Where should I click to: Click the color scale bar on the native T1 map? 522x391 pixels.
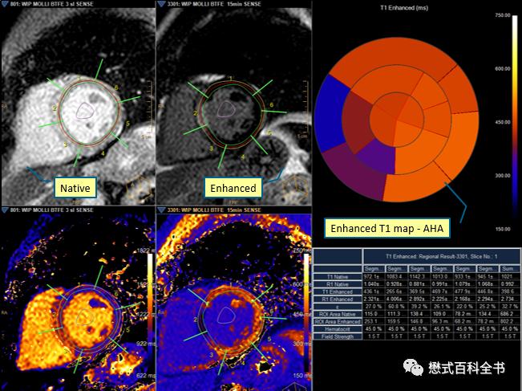(150, 315)
